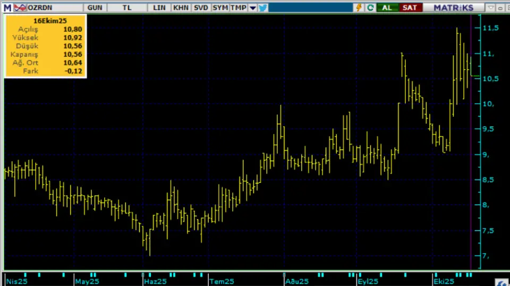Open the TL currency selector

point(126,7)
